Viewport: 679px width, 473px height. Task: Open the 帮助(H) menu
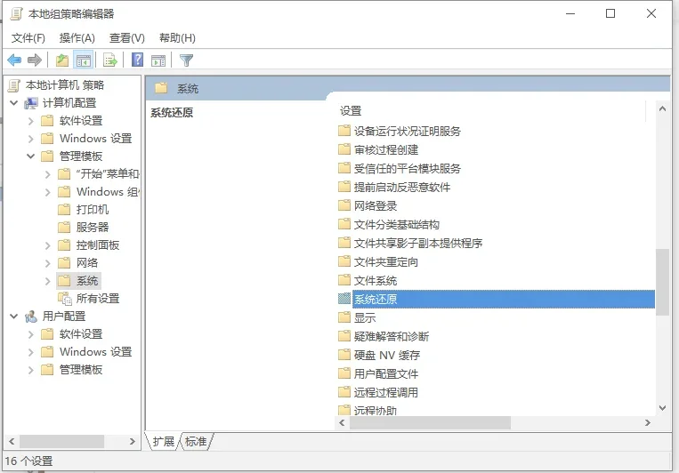coord(177,38)
